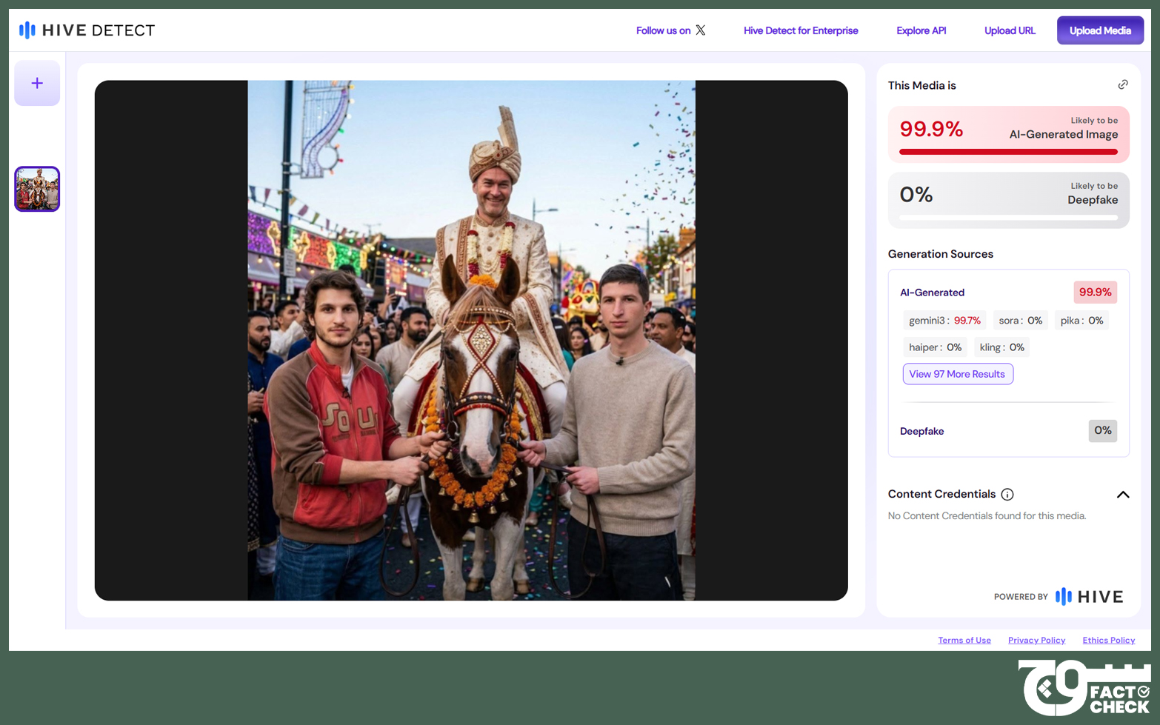Click the Upload Media button
The image size is (1160, 725).
[1100, 30]
